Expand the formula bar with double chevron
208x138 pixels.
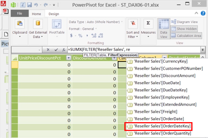point(203,50)
